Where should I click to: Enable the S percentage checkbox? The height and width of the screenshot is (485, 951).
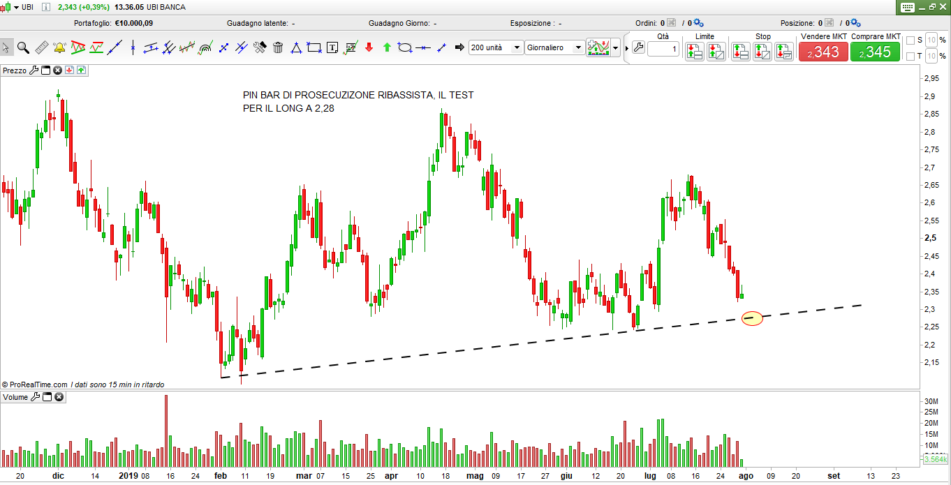tap(910, 40)
